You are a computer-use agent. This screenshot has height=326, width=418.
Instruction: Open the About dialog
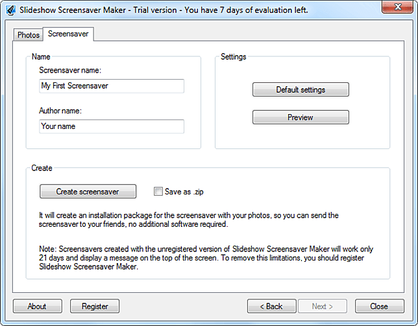38,307
